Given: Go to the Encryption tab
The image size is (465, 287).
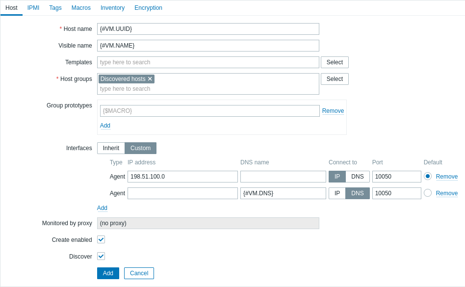Looking at the screenshot, I should click(x=148, y=8).
